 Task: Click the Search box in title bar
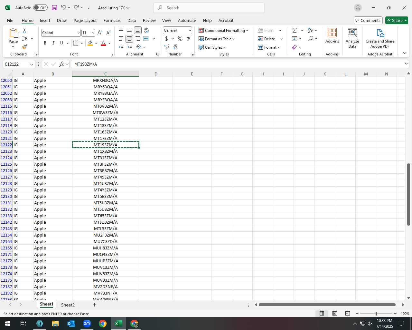[209, 8]
